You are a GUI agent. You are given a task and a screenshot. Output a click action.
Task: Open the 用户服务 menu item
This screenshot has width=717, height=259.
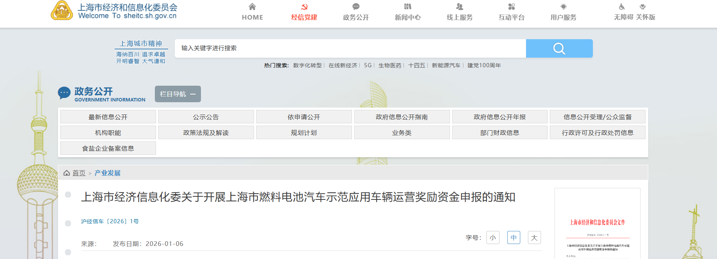(563, 17)
